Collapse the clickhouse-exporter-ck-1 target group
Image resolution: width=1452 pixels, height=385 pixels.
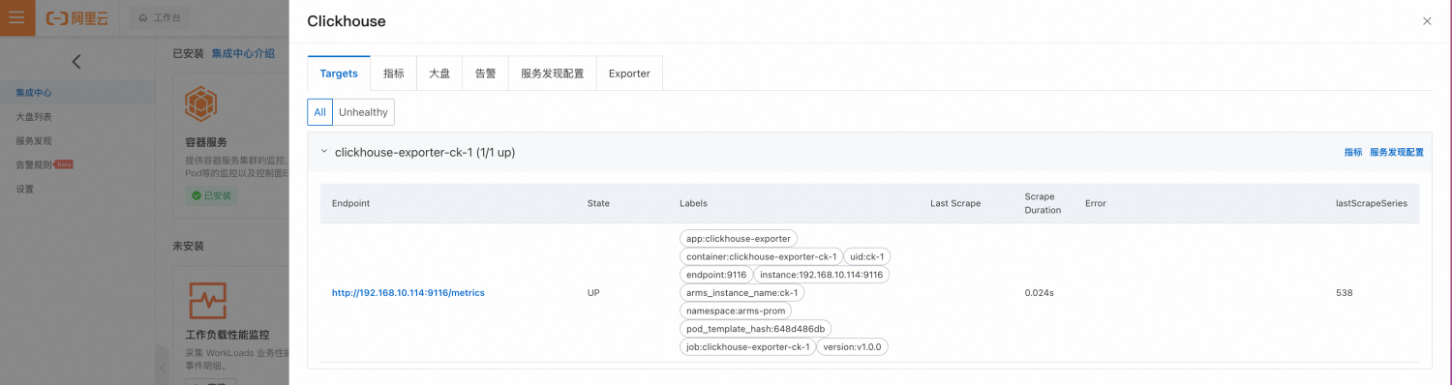tap(323, 153)
